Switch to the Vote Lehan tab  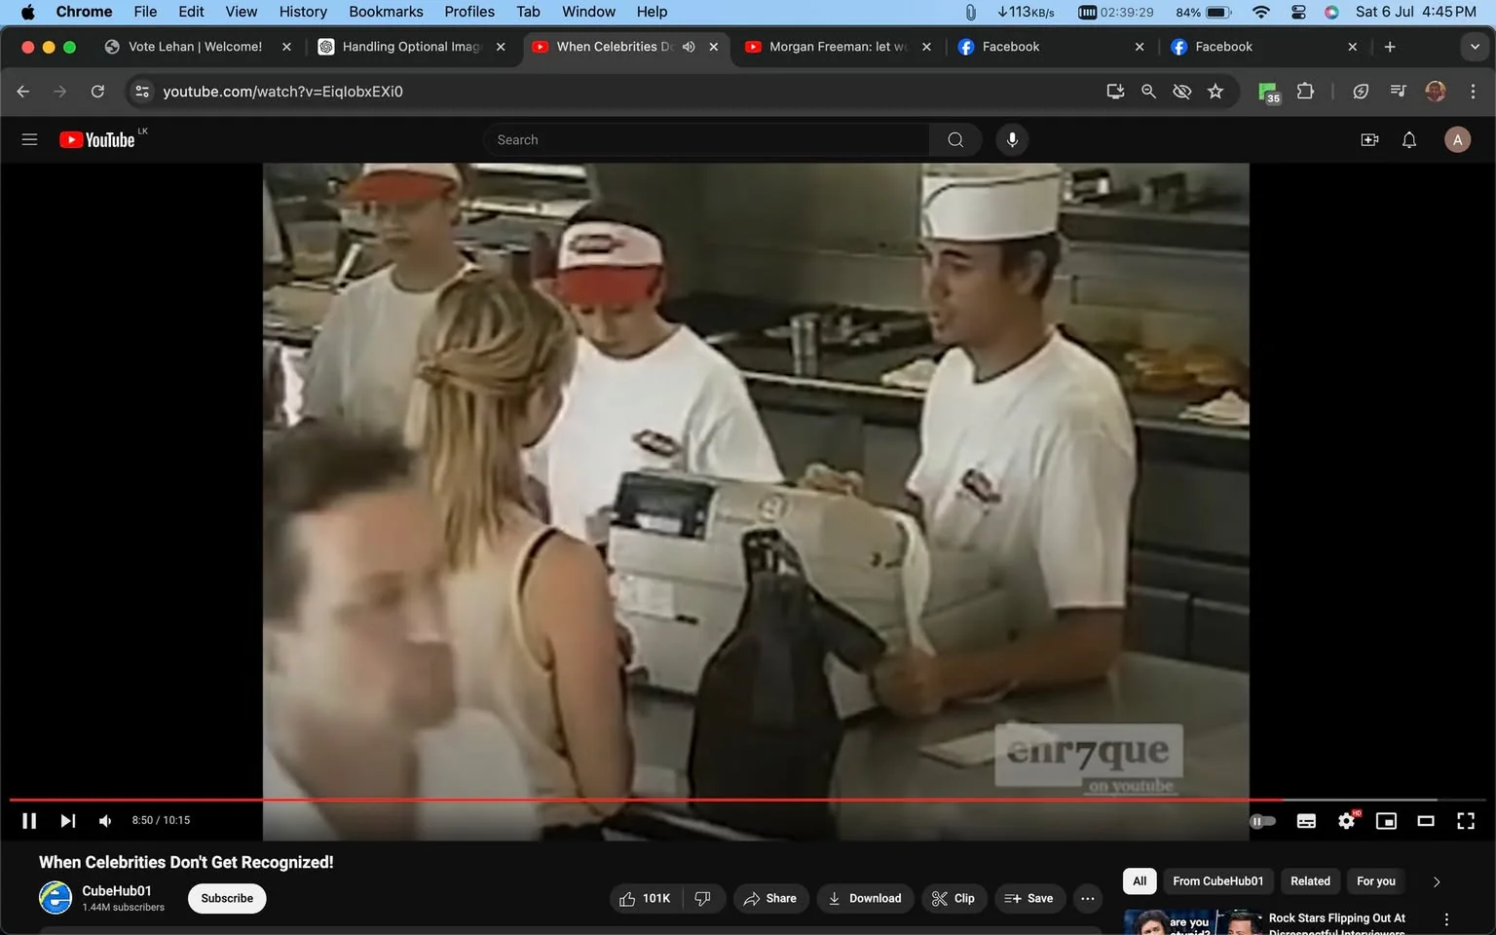195,47
